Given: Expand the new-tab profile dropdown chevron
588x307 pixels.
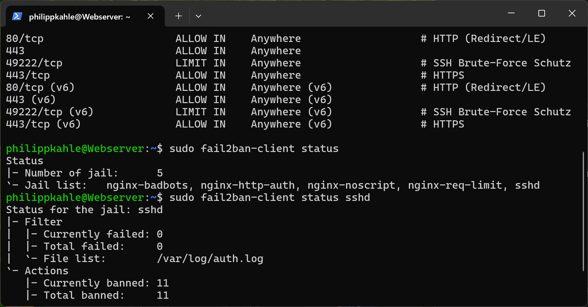Looking at the screenshot, I should [198, 16].
